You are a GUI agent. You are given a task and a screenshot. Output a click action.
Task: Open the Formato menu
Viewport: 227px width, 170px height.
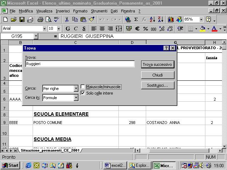(80, 11)
